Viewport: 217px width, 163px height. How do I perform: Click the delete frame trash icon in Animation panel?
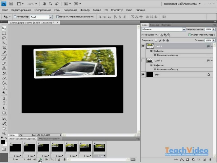point(64,159)
